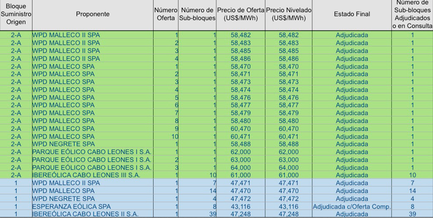Select the 60,471 offer price cell

[241, 136]
